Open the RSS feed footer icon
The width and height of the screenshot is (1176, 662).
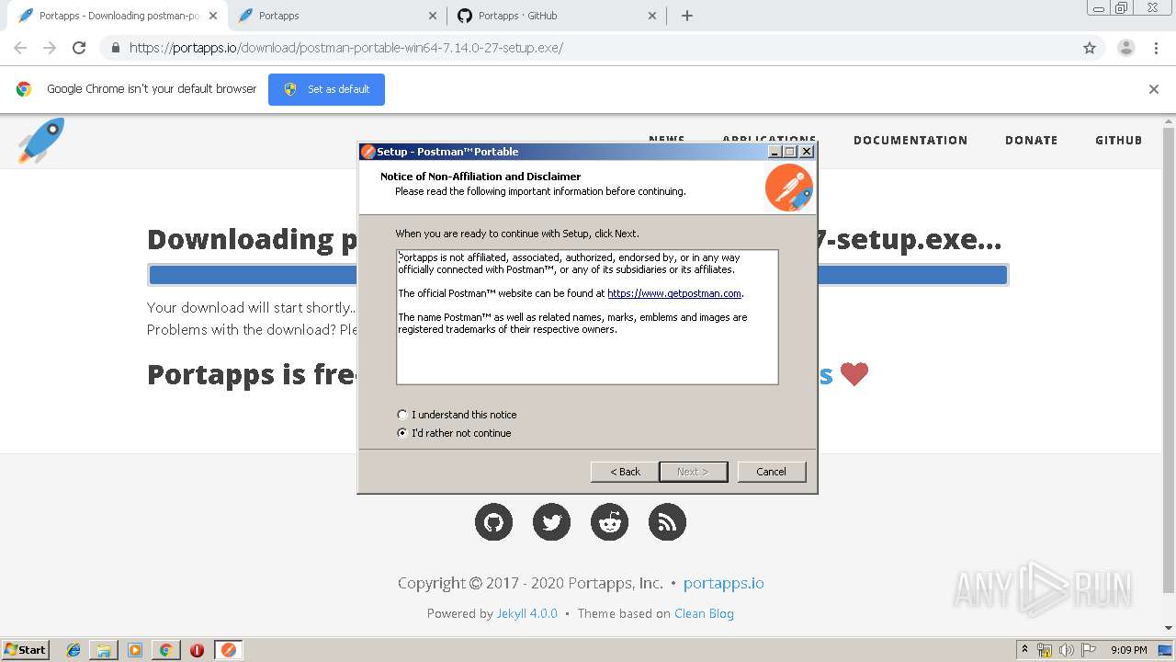(x=667, y=522)
